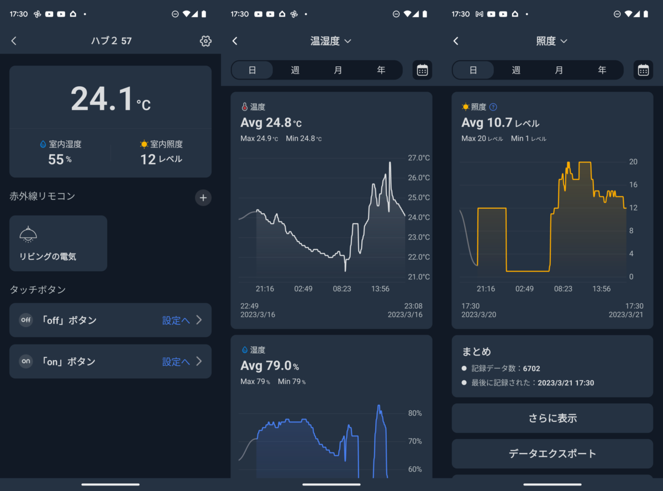Screen dimensions: 663x491
Task: Select 年 tab on 温湿度 screen
Action: (381, 70)
